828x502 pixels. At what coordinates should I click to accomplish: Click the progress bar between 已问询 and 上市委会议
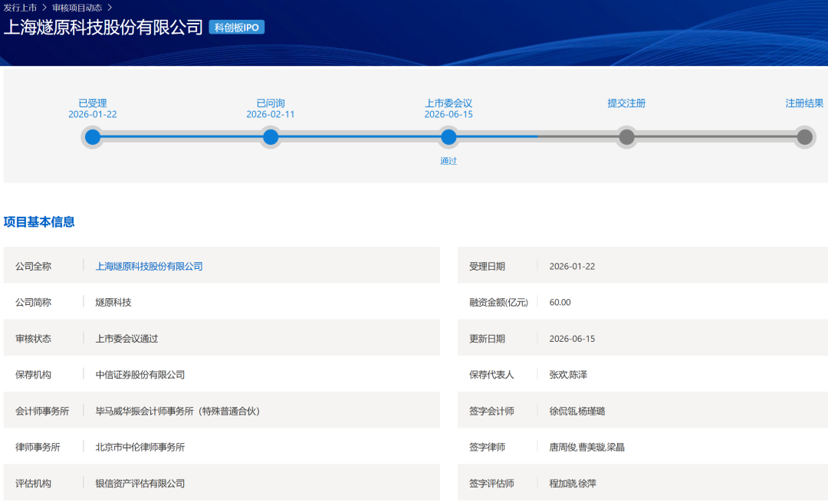click(x=360, y=137)
